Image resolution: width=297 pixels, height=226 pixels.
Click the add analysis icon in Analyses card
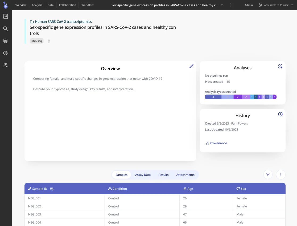tap(280, 66)
